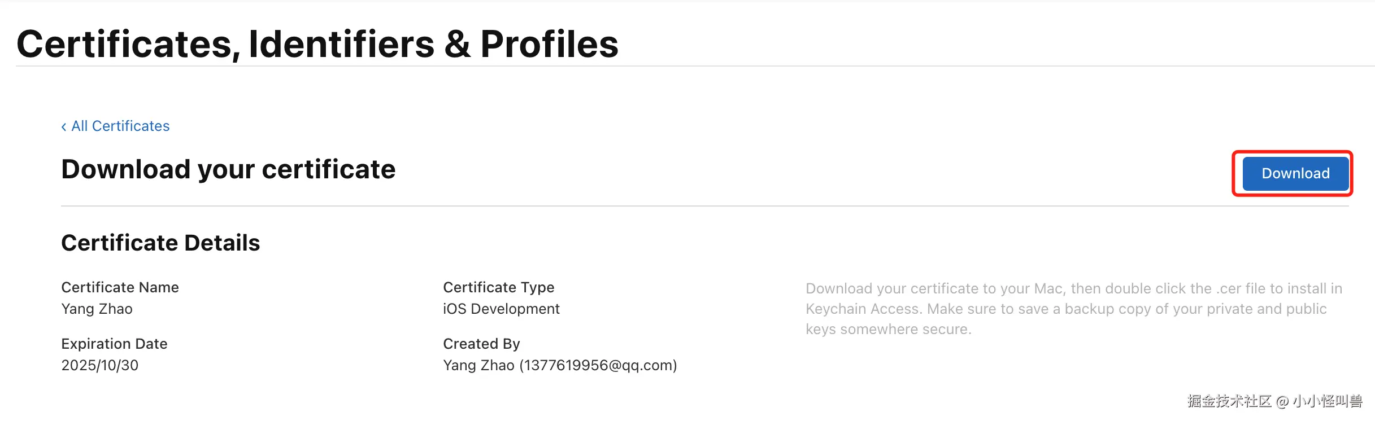Click the Certificate Name label
This screenshot has height=421, width=1375.
tap(120, 287)
